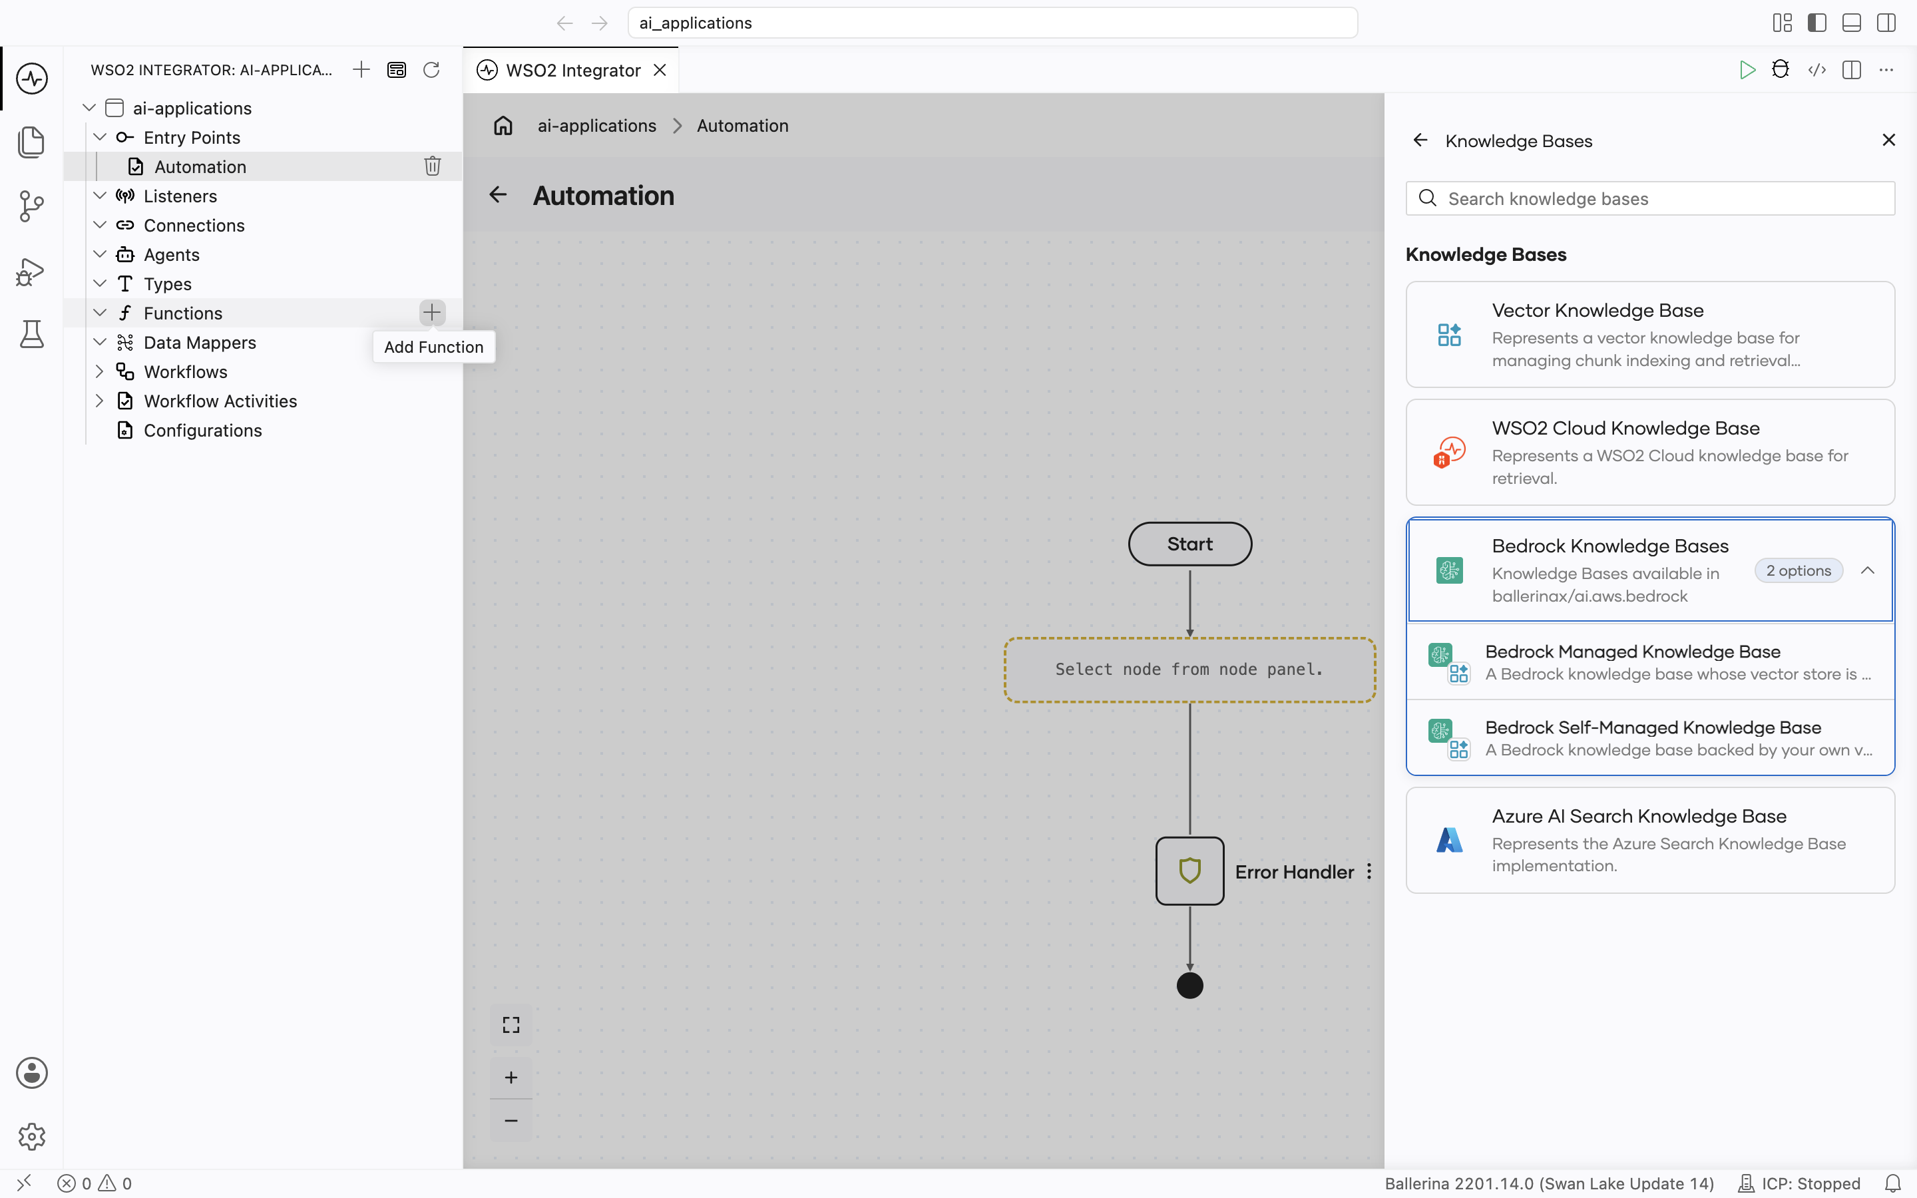Zoom out the canvas with minus button
1917x1198 pixels.
click(511, 1120)
